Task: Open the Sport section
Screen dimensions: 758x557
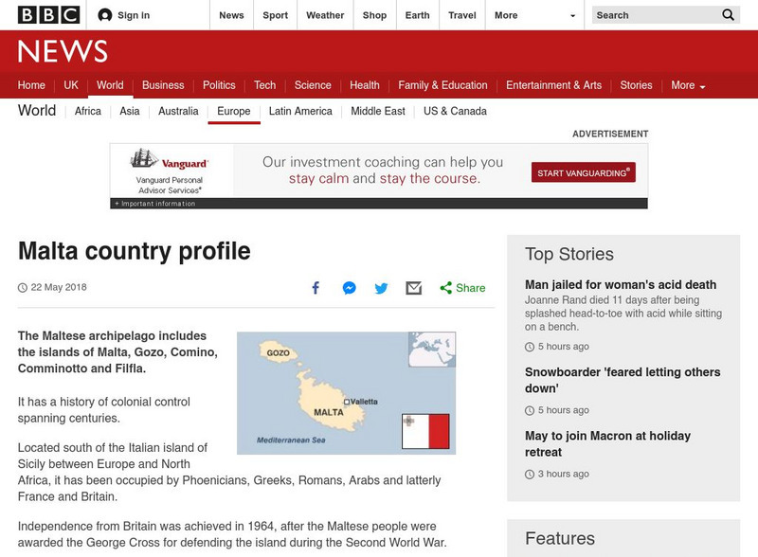Action: (275, 15)
